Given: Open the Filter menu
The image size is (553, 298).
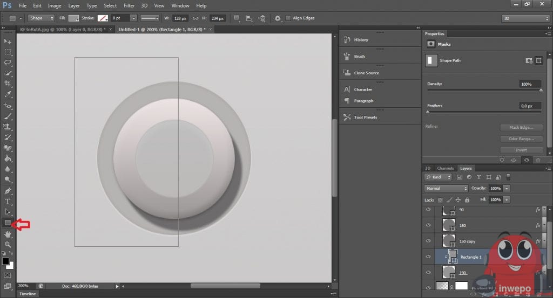Looking at the screenshot, I should (129, 5).
